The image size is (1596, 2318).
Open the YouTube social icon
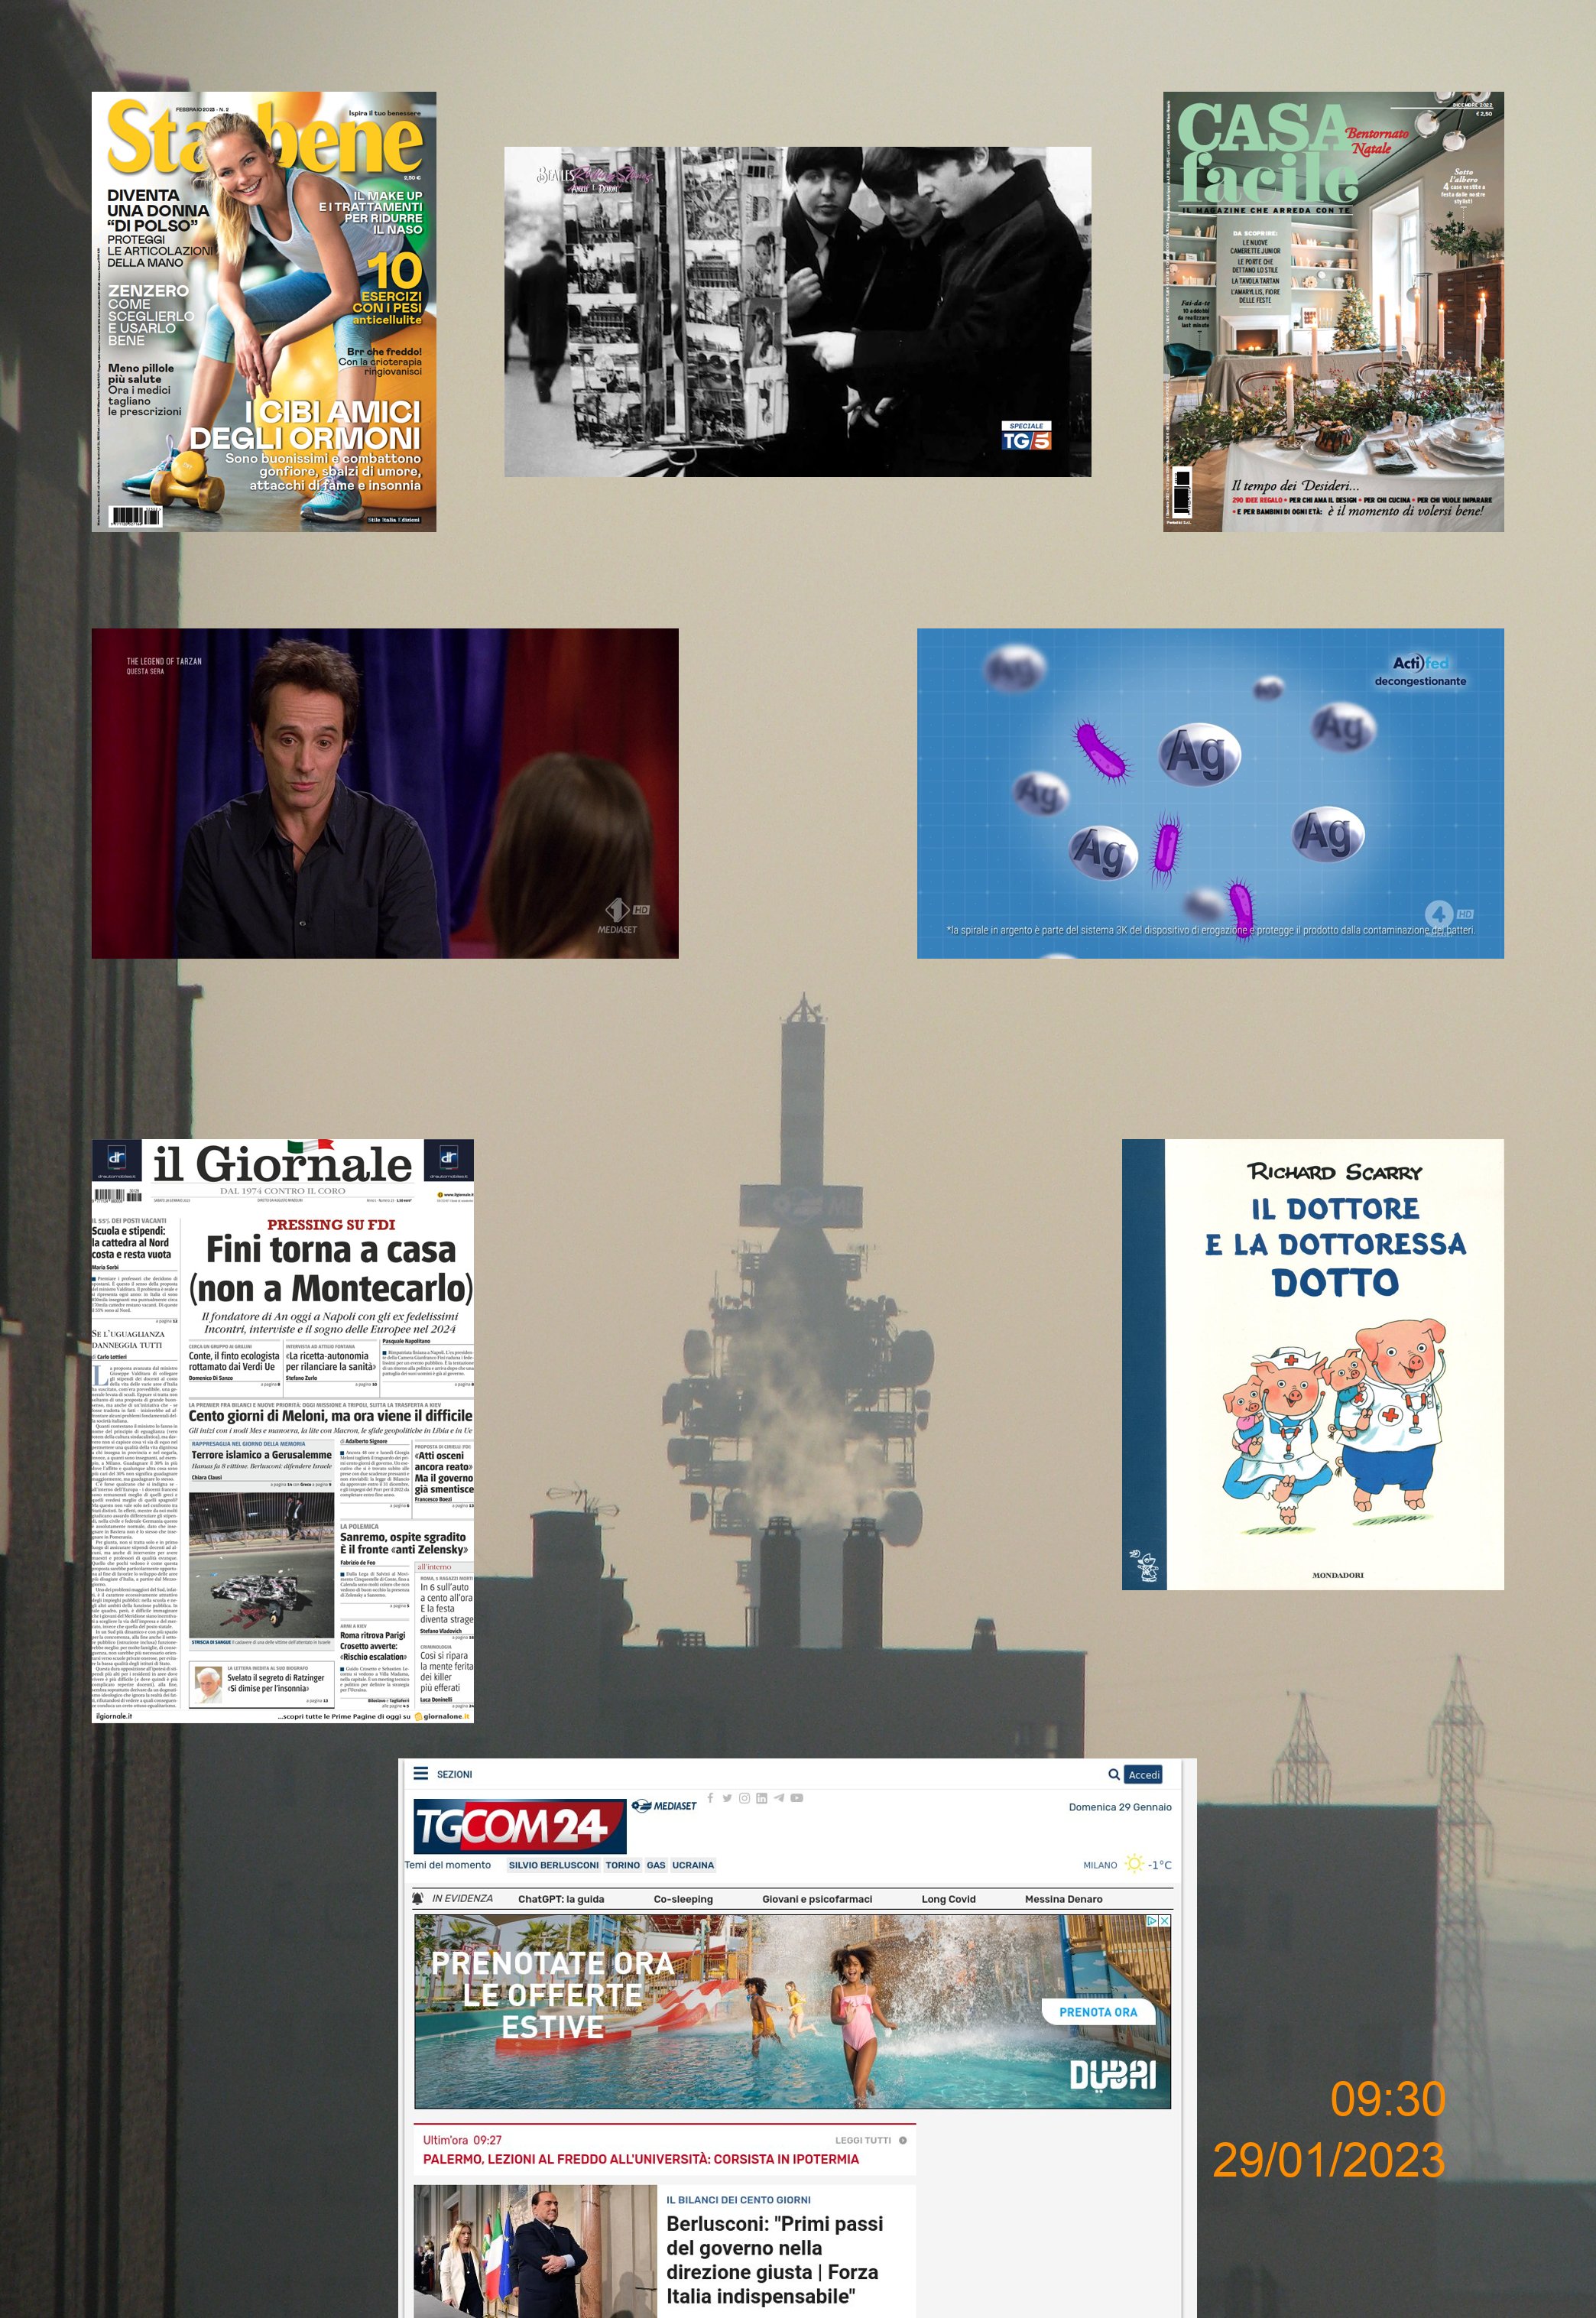(x=797, y=1798)
